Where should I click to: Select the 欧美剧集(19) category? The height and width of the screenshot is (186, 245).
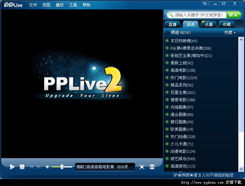click(182, 129)
